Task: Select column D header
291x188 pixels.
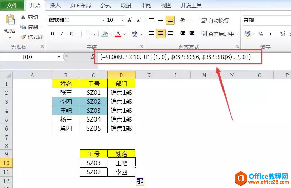Action: (x=121, y=75)
